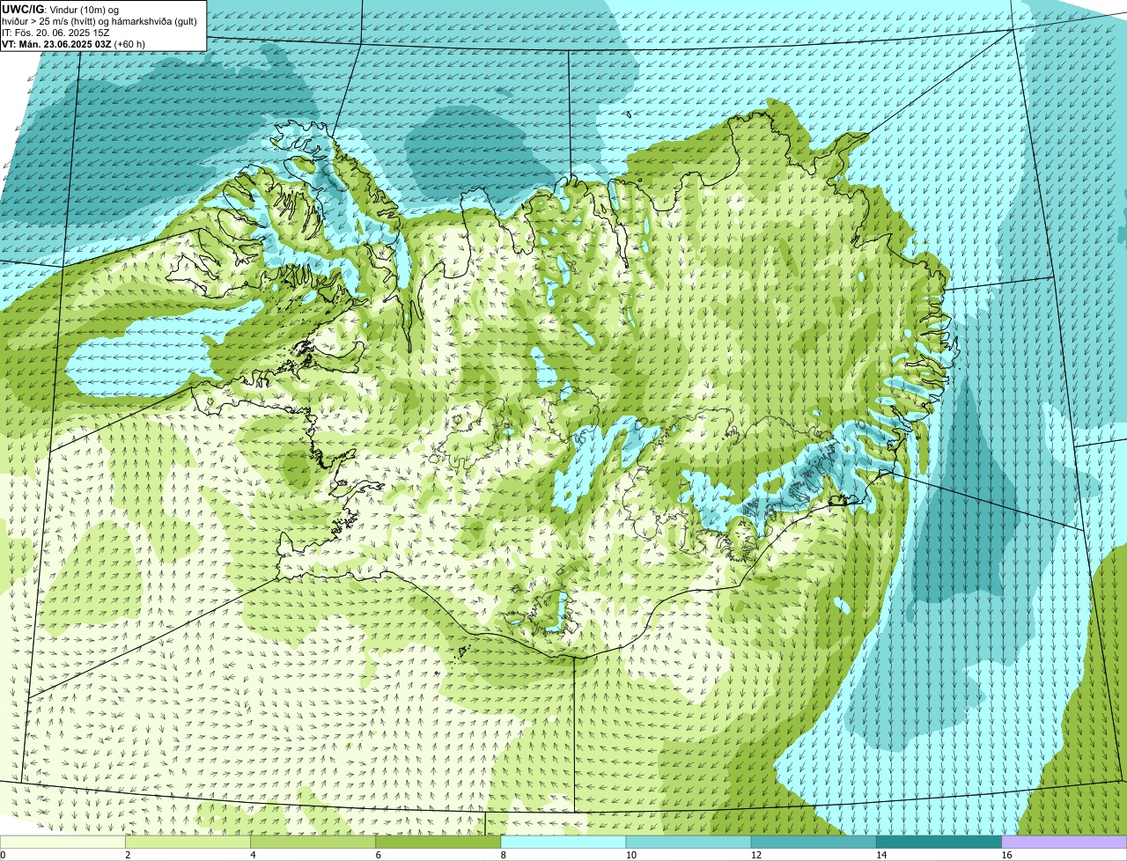Choose the dark teal swatch between 14 and 16
This screenshot has height=861, width=1127.
pos(939,843)
